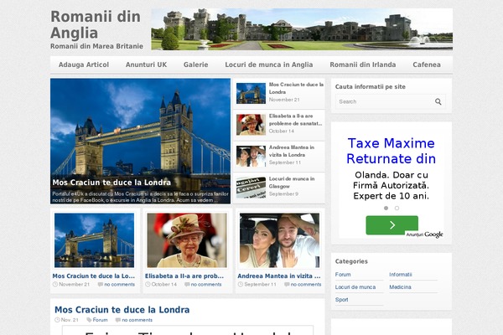The width and height of the screenshot is (503, 335).
Task: Open the Adauga Articol menu item
Action: 84,64
